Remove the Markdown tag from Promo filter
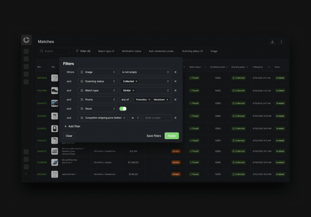The image size is (311, 217). (x=167, y=100)
